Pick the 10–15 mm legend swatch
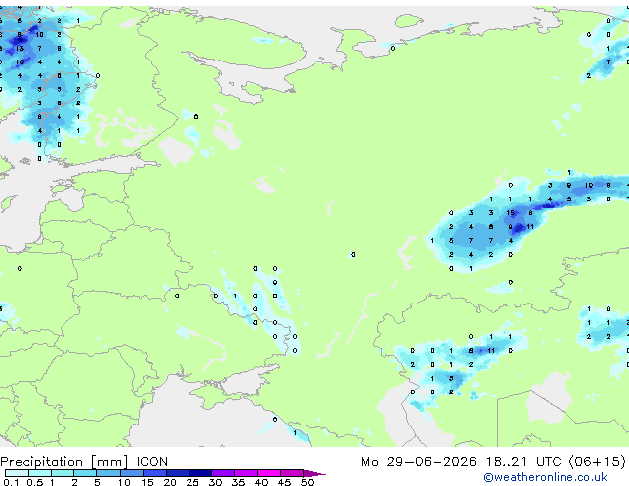The height and width of the screenshot is (486, 629). coord(132,473)
